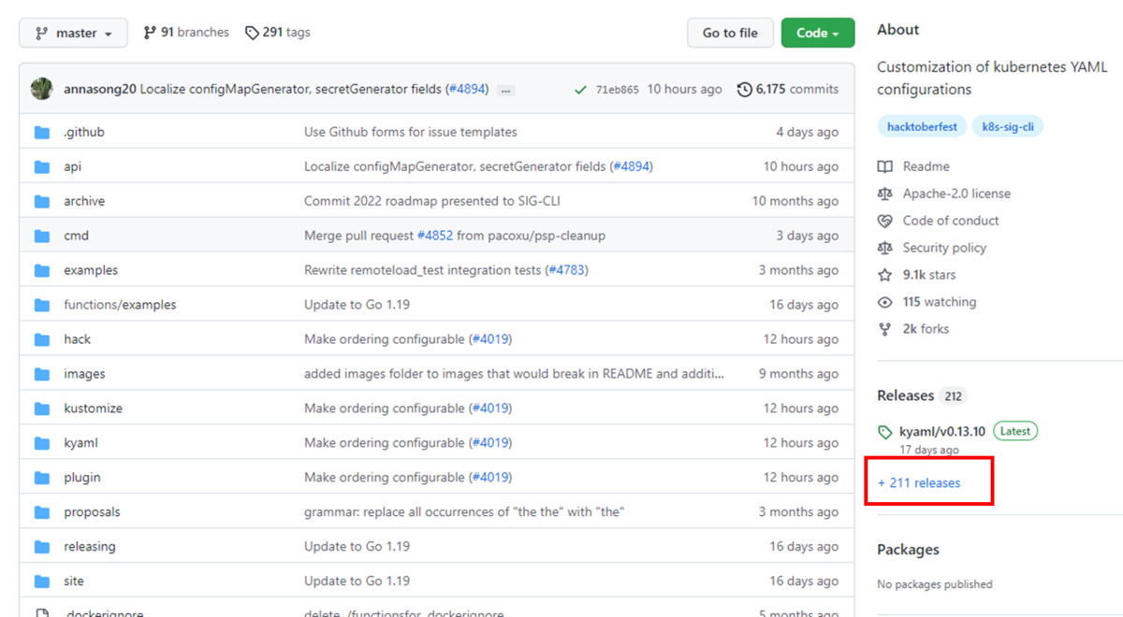Click the Latest badge
Viewport: 1123px width, 617px height.
[1015, 431]
